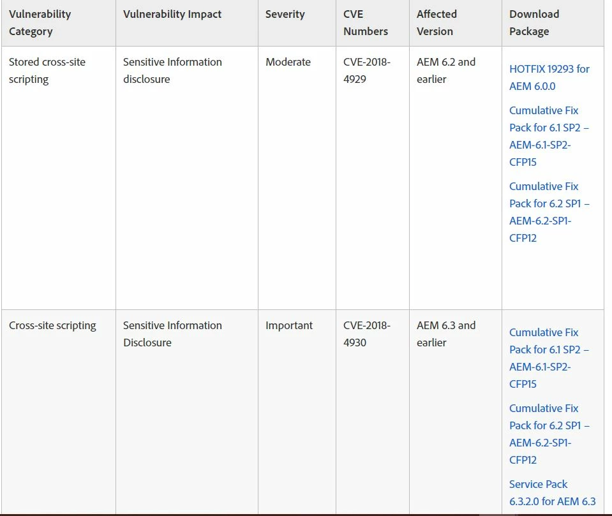Open the 6.1 SP2 CFP15 link in the Moderate row

click(549, 136)
